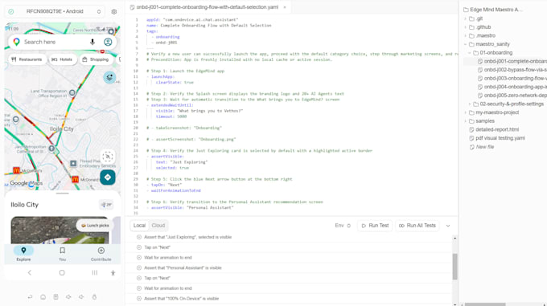Click the Run All Tests button
547x306 pixels.
(417, 226)
